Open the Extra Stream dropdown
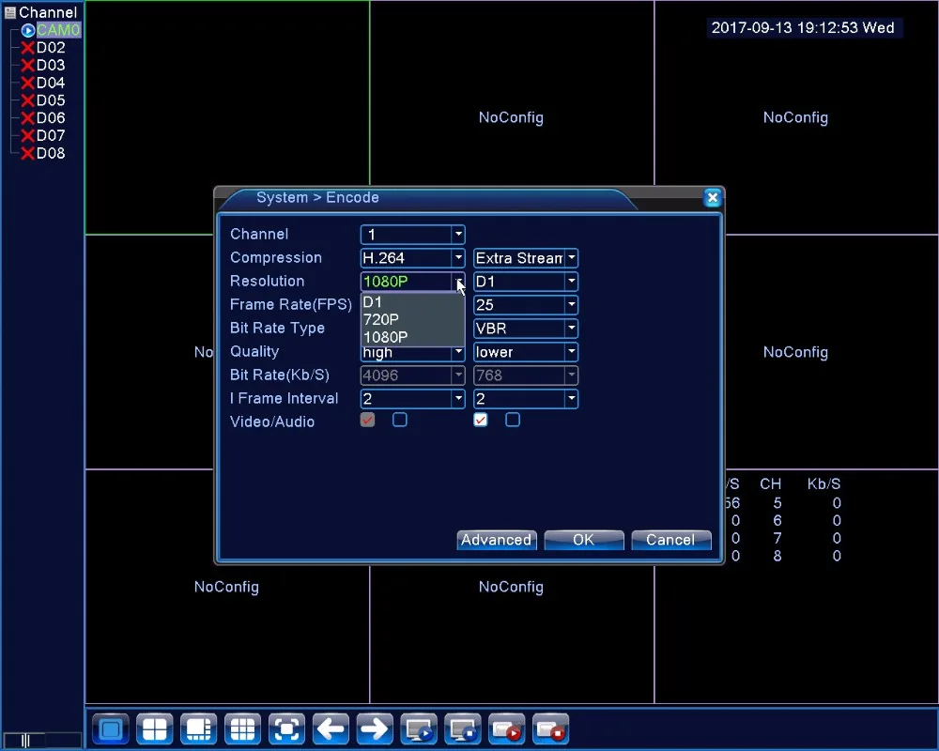The image size is (939, 751). coord(526,258)
